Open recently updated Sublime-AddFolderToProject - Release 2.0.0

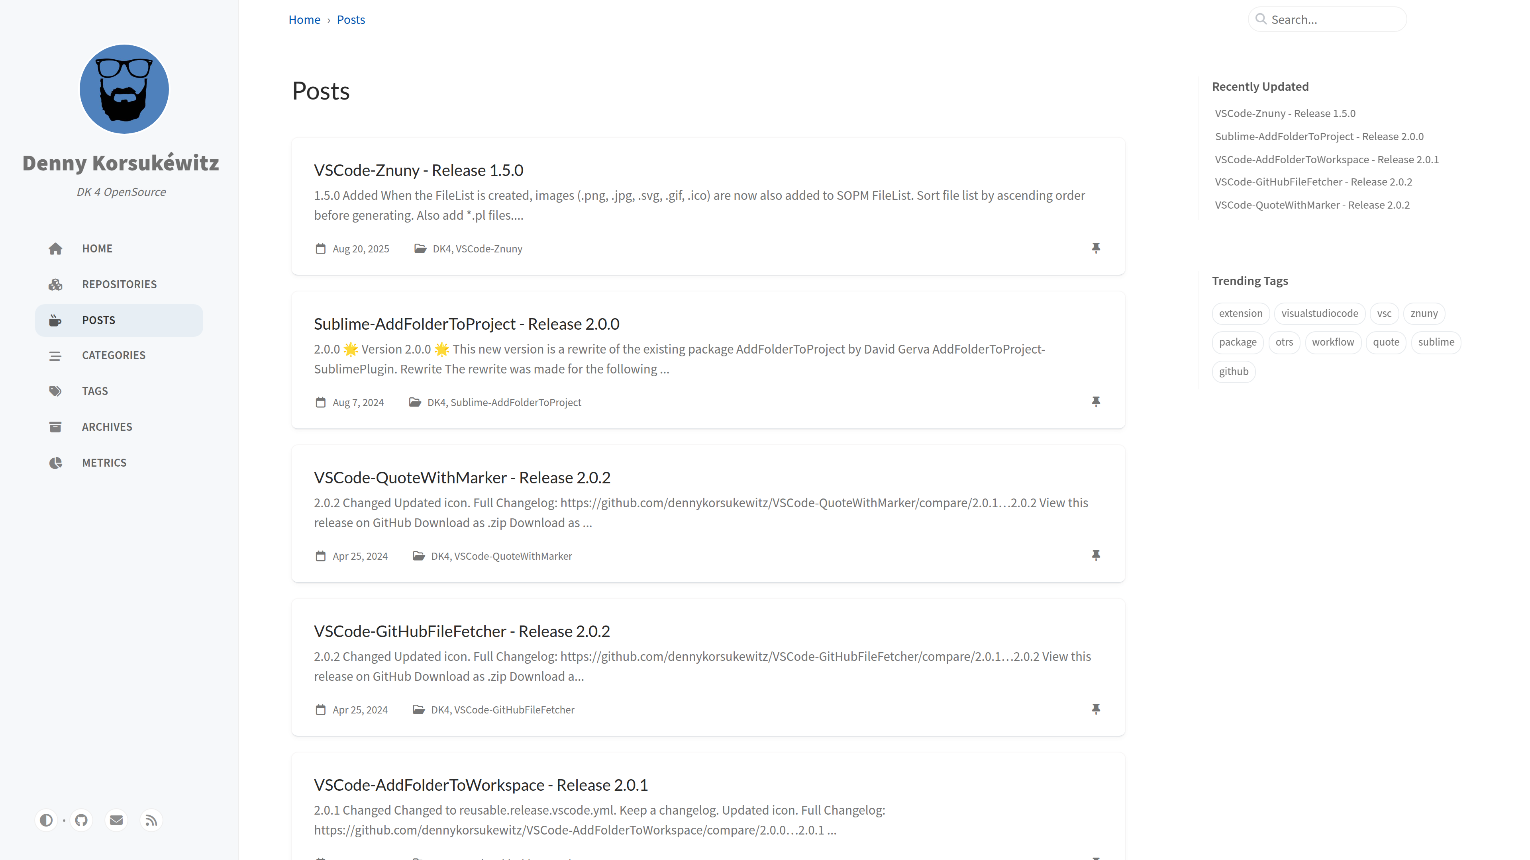[1319, 137]
